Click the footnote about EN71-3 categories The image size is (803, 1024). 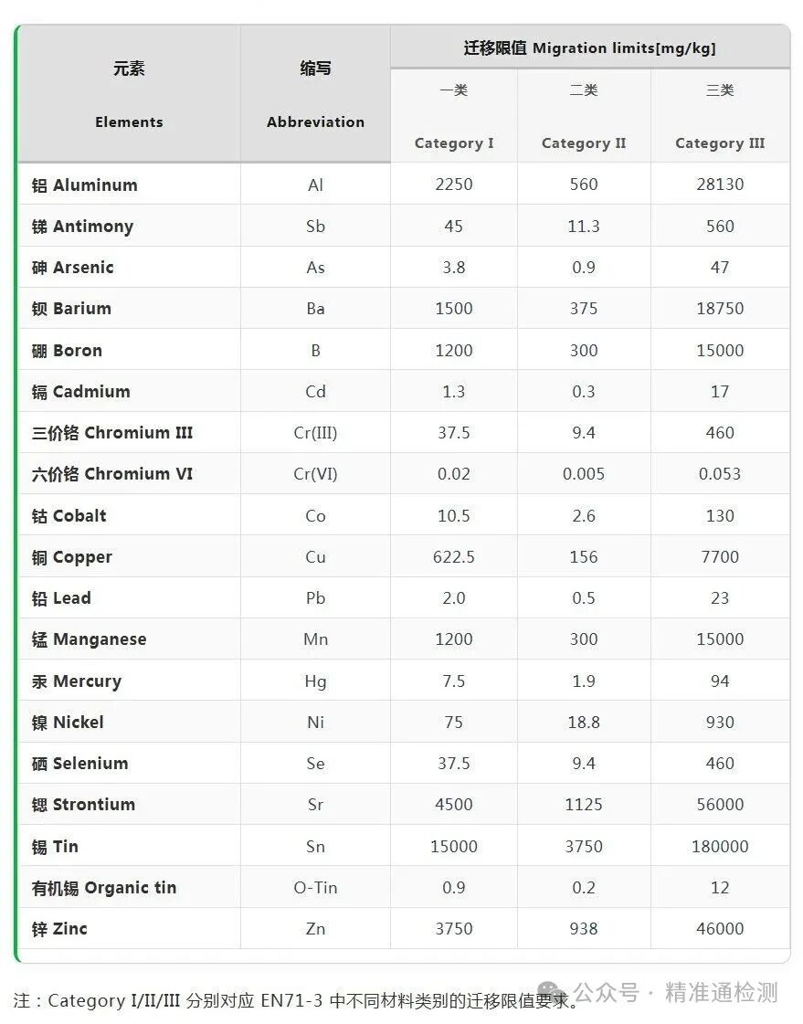pos(296,1000)
